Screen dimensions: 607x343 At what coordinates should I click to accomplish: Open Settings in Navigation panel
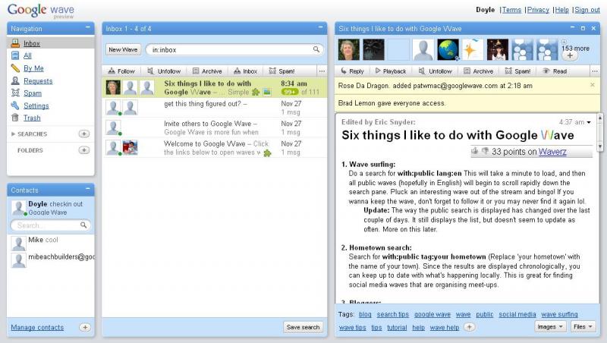(x=36, y=105)
